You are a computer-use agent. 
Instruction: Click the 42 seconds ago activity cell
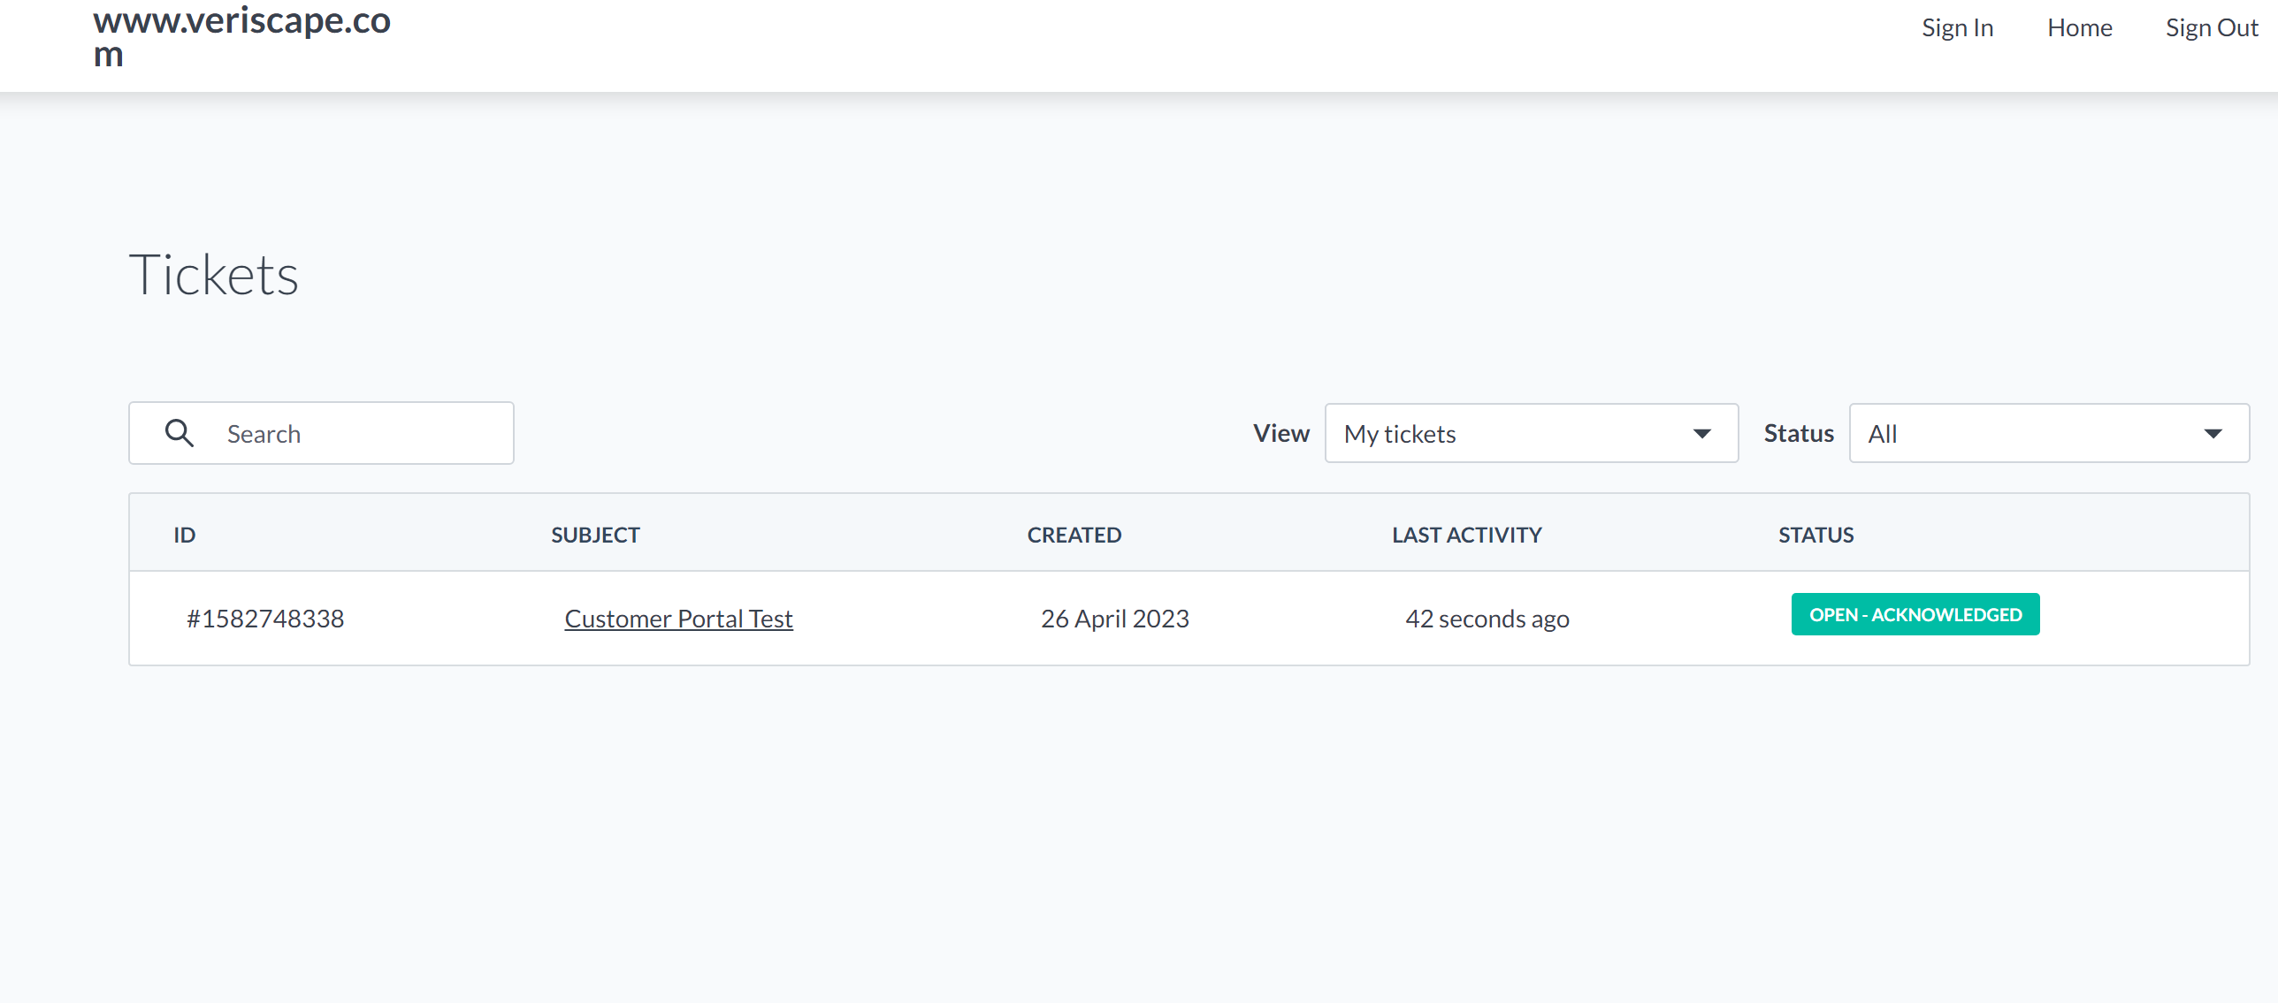coord(1487,619)
